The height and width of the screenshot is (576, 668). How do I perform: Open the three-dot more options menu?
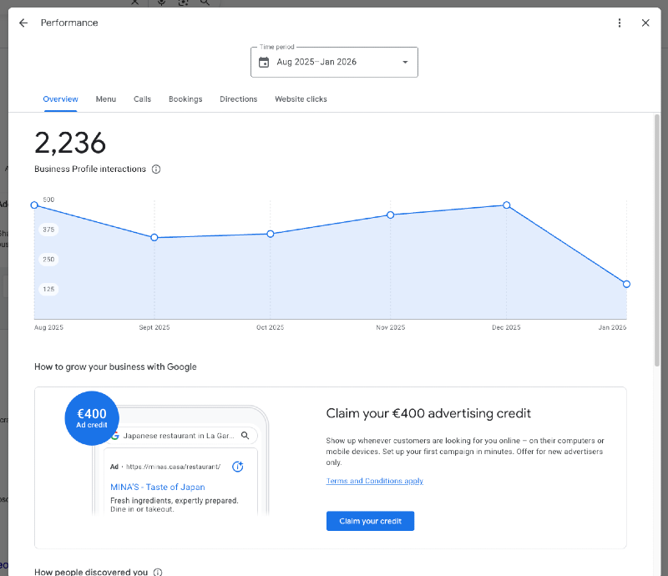click(x=620, y=23)
